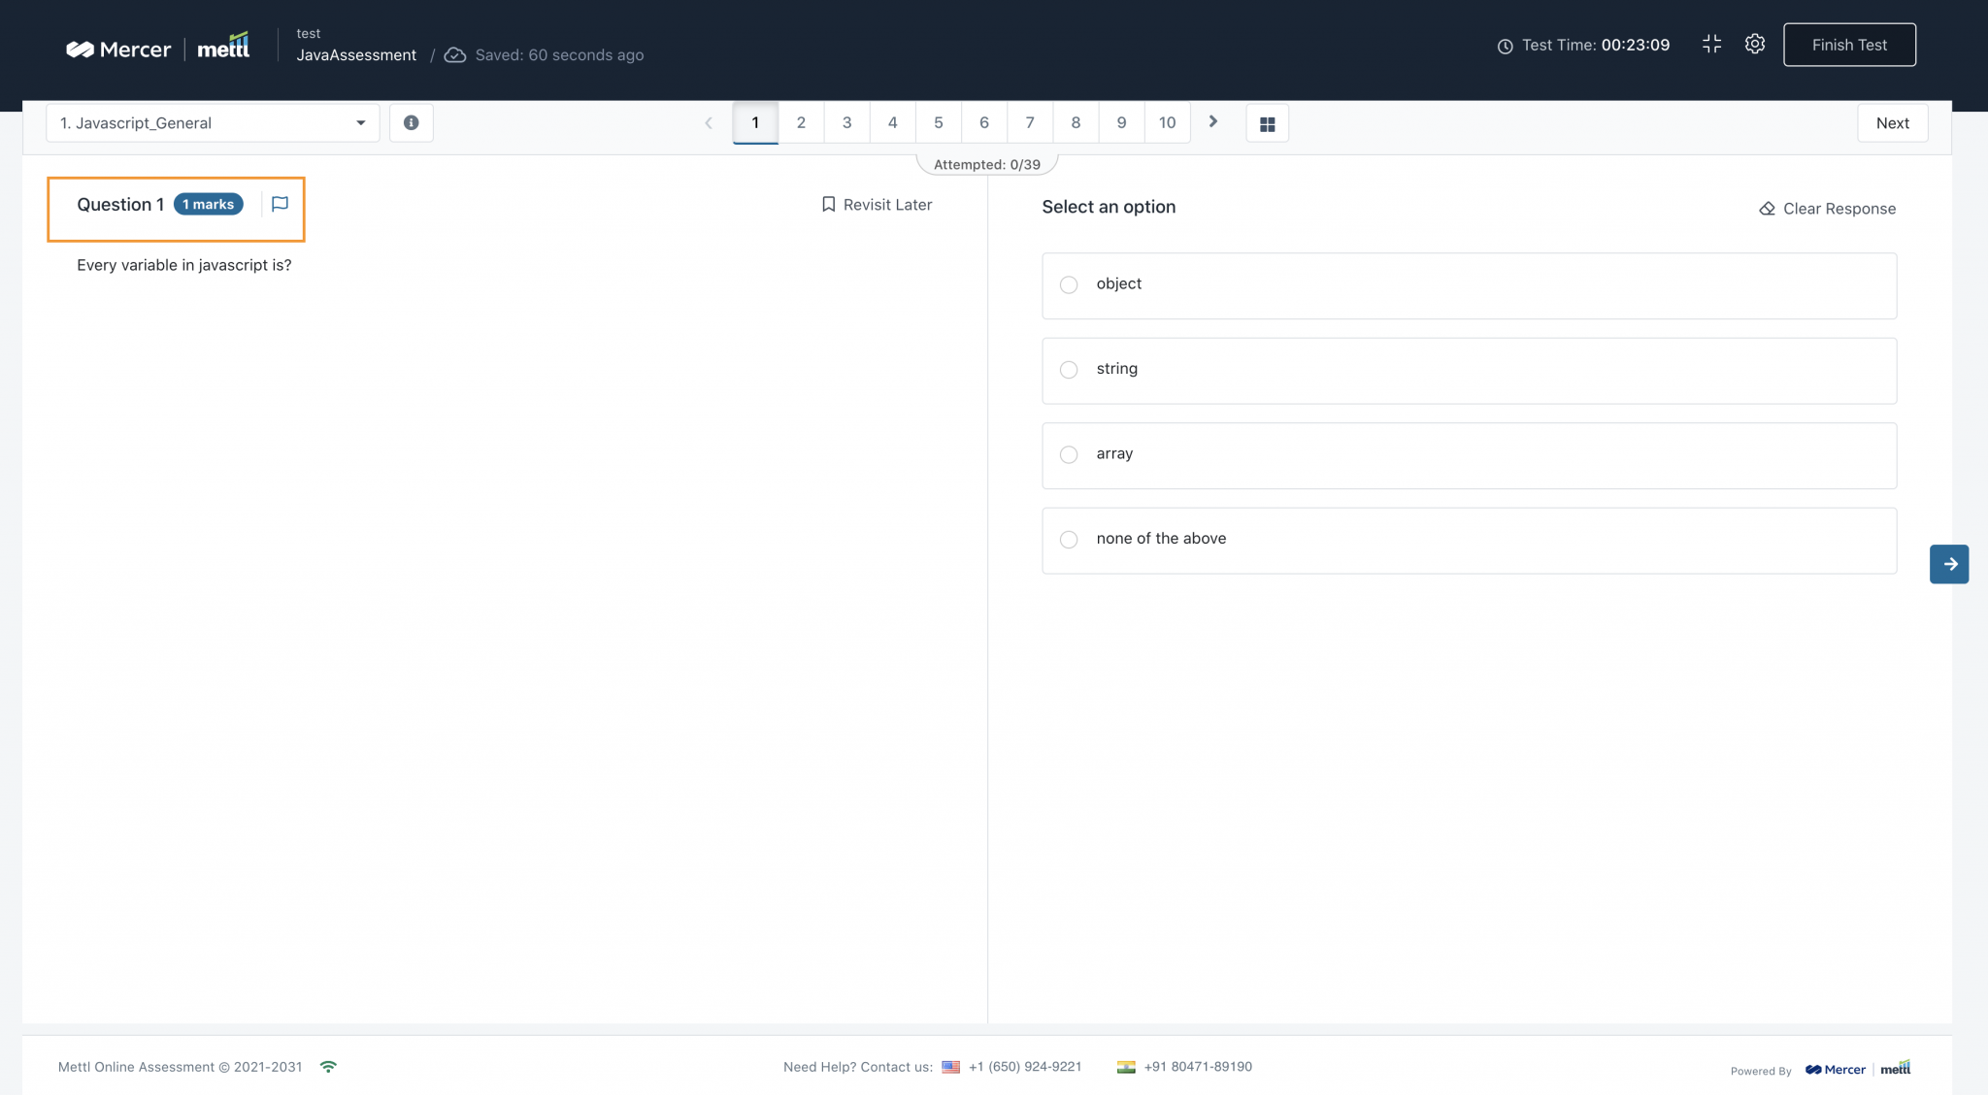Go to question 5 tab
This screenshot has width=1988, height=1095.
pyautogui.click(x=938, y=123)
